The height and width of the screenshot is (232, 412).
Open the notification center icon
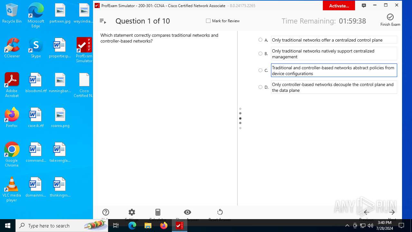tap(401, 226)
